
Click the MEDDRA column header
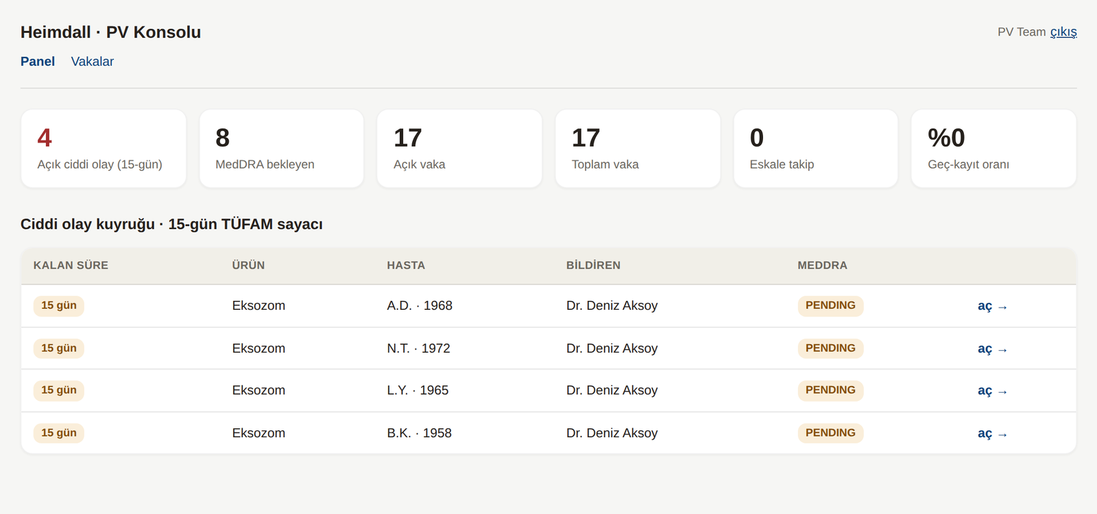(822, 265)
